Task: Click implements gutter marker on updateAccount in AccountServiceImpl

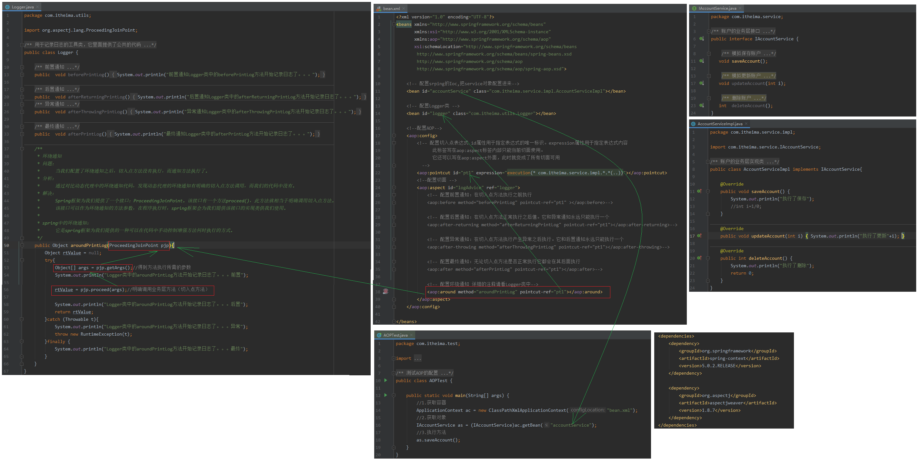Action: coord(699,236)
